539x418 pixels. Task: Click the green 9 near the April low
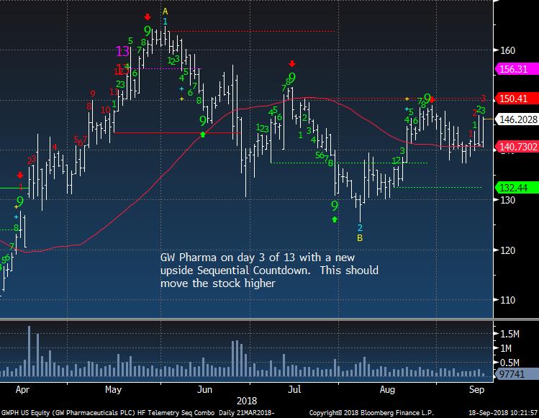click(x=20, y=201)
